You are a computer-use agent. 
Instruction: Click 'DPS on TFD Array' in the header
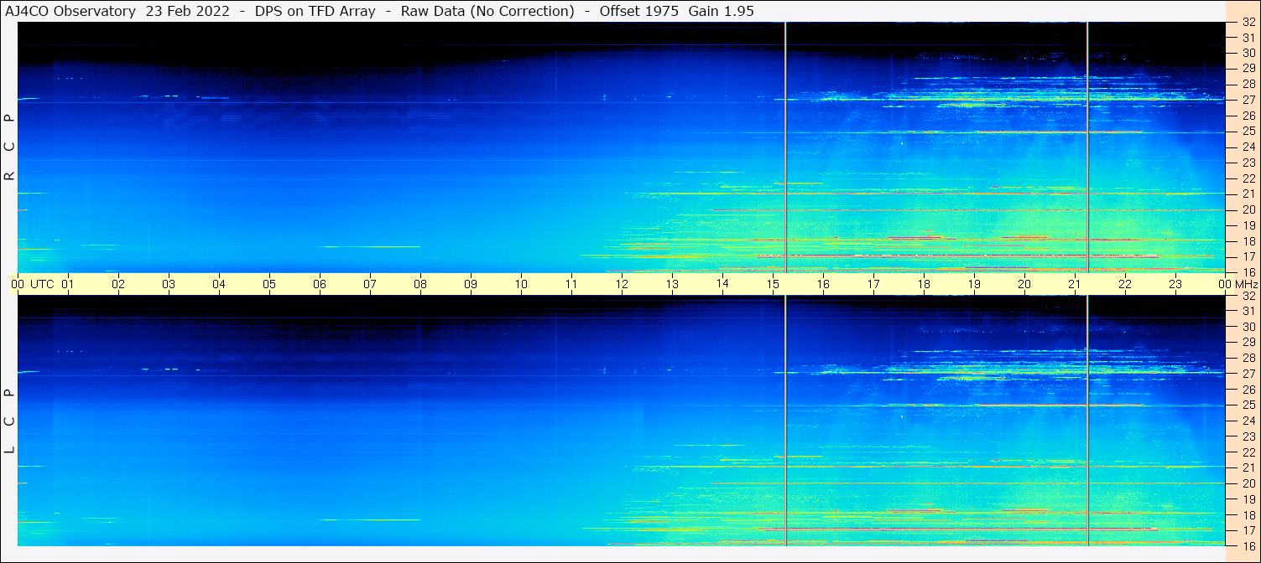314,11
